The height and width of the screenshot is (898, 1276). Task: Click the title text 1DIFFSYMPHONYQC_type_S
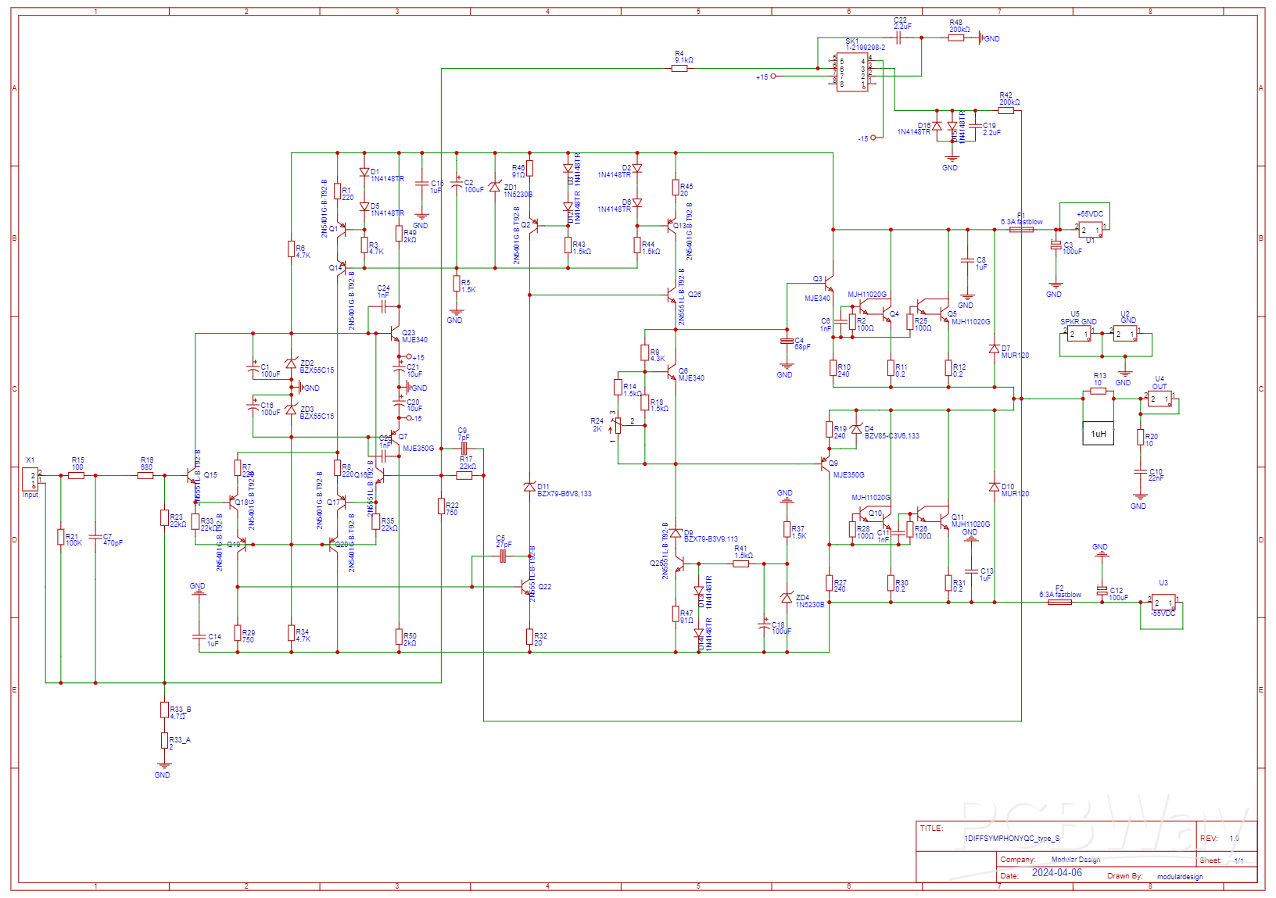click(x=1012, y=838)
